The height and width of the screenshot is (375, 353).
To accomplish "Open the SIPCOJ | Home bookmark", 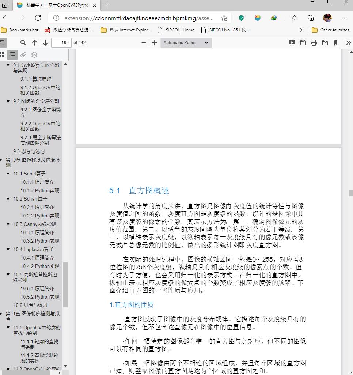I will pos(176,30).
